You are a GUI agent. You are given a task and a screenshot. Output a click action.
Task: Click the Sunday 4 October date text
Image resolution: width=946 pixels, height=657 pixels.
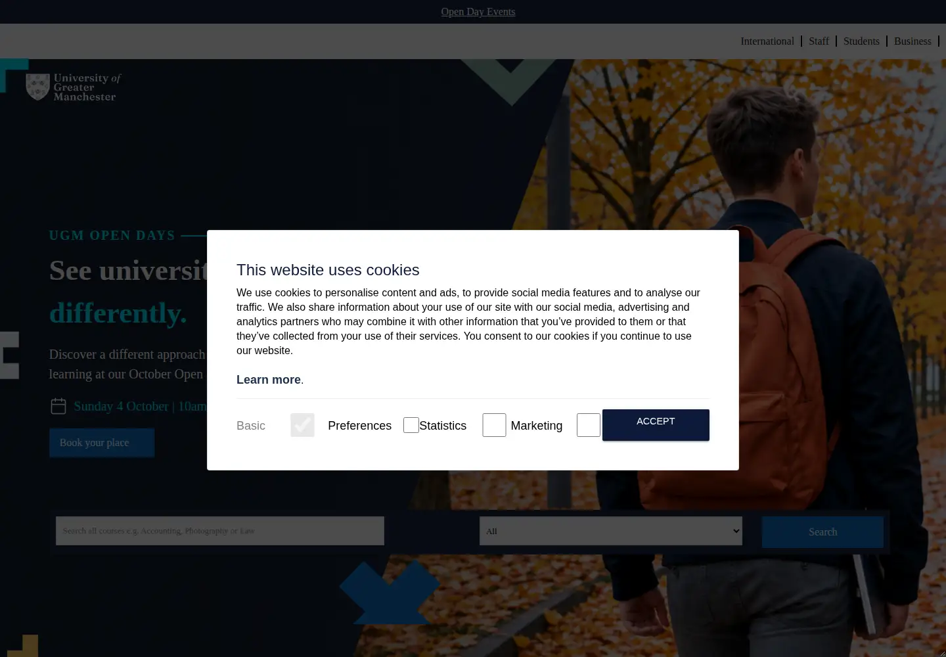click(121, 406)
